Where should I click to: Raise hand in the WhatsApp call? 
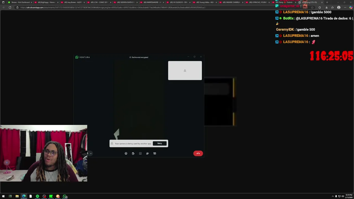(133, 153)
